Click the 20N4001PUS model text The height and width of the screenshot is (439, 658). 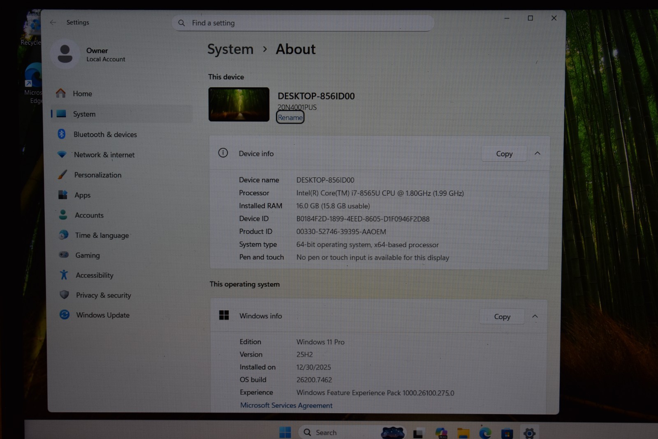297,107
